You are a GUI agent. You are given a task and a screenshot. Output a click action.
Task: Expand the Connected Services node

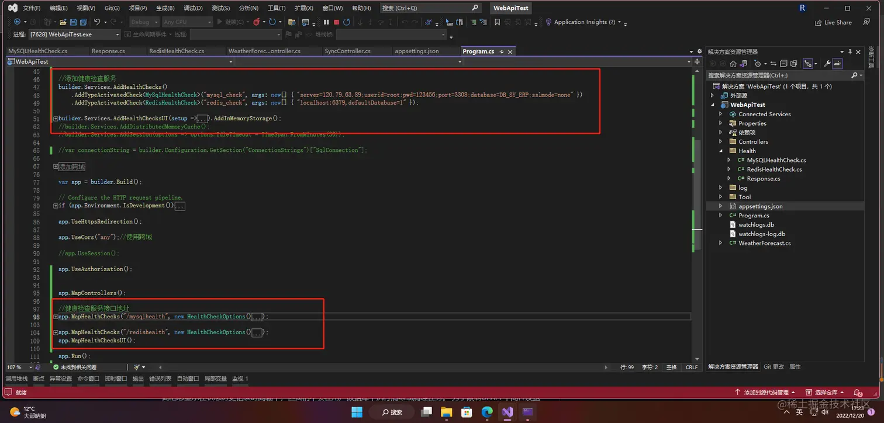(x=721, y=114)
